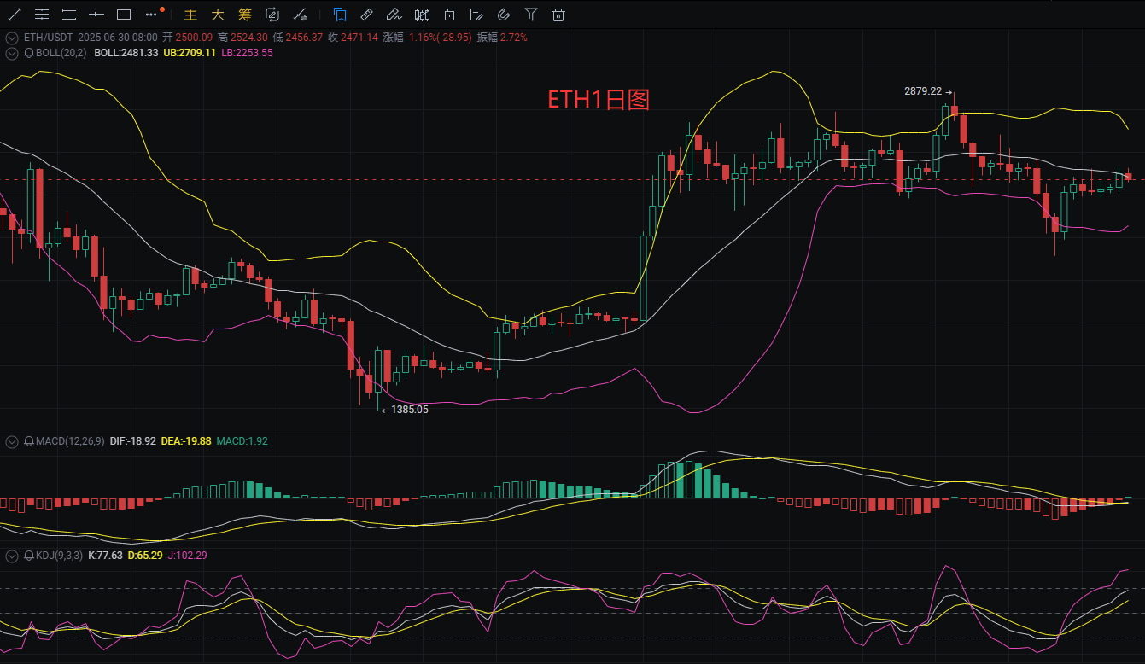The width and height of the screenshot is (1145, 664).
Task: Click the LB:2253.55 lower band value
Action: (x=247, y=53)
